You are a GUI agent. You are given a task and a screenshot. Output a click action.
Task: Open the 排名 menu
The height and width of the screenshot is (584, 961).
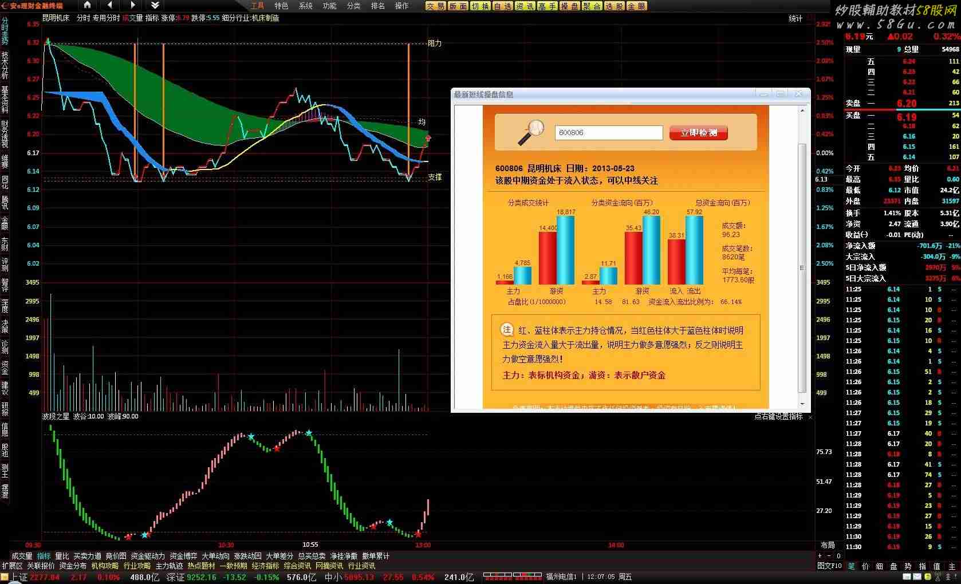(x=378, y=6)
